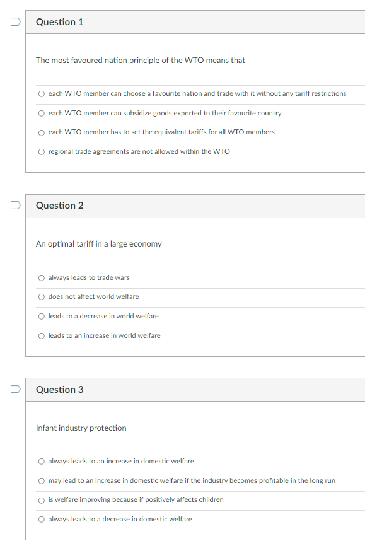Select "each WTO member can choose a favourite nation" option
Screen dimensions: 365x553
tap(41, 93)
